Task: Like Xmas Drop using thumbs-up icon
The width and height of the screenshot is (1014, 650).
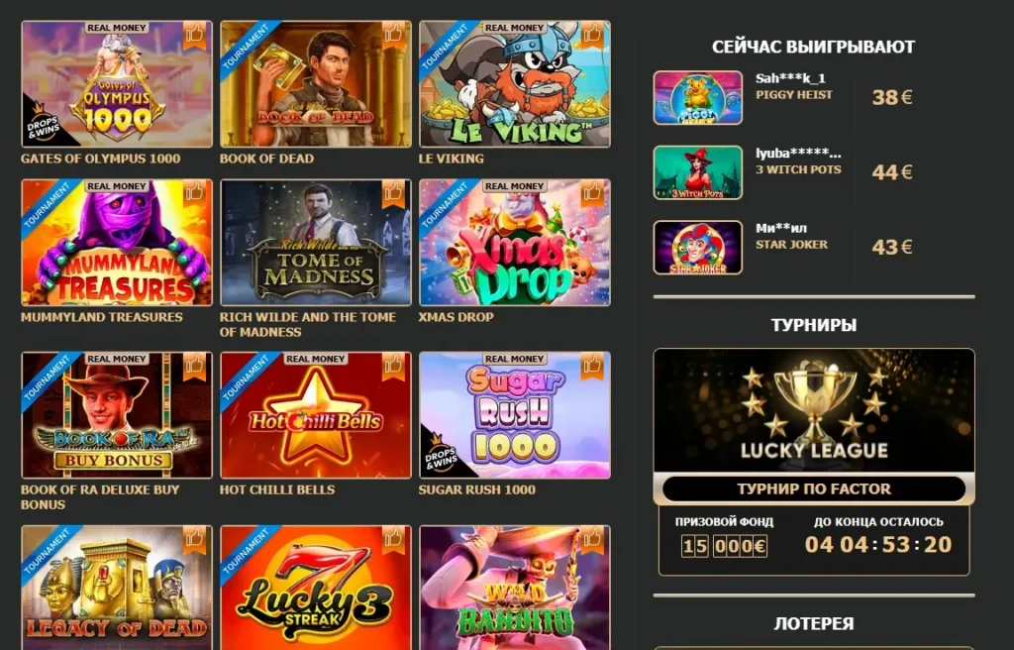Action: click(592, 193)
